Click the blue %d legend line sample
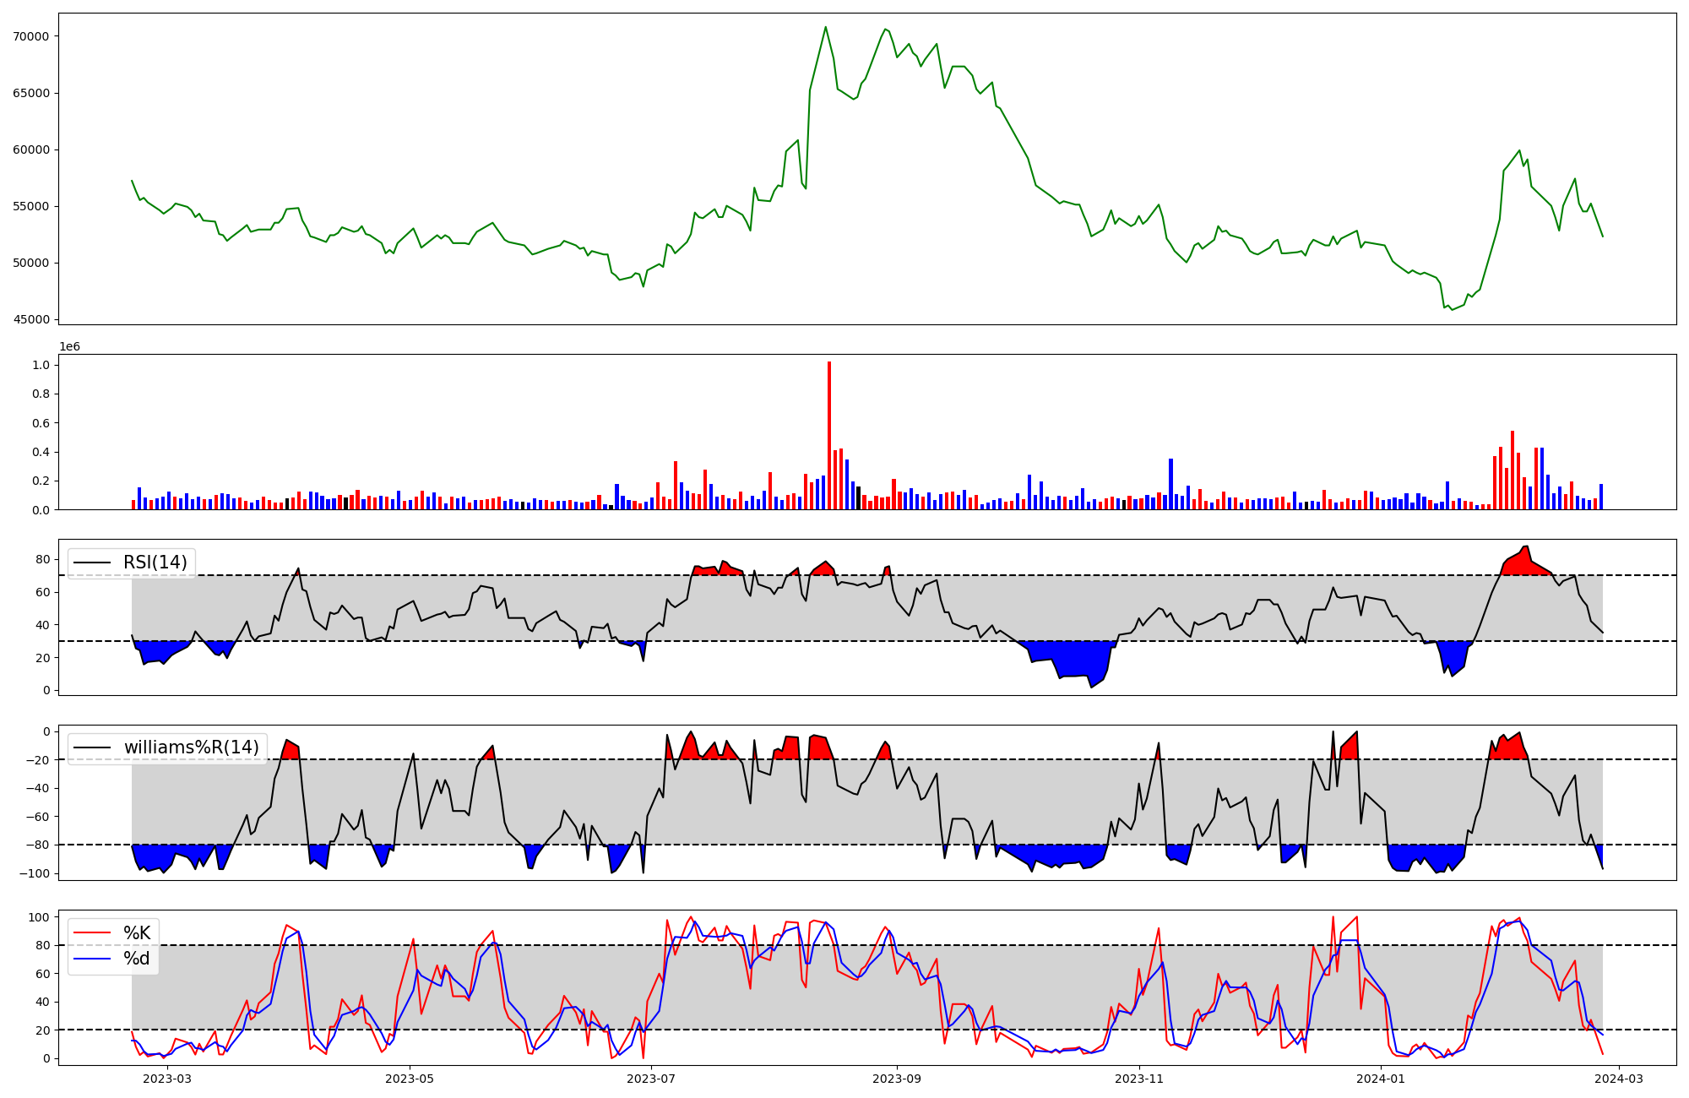 93,959
